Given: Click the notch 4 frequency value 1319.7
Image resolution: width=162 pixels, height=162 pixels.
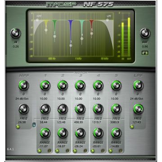Looking at the screenshot, I should [97, 122].
